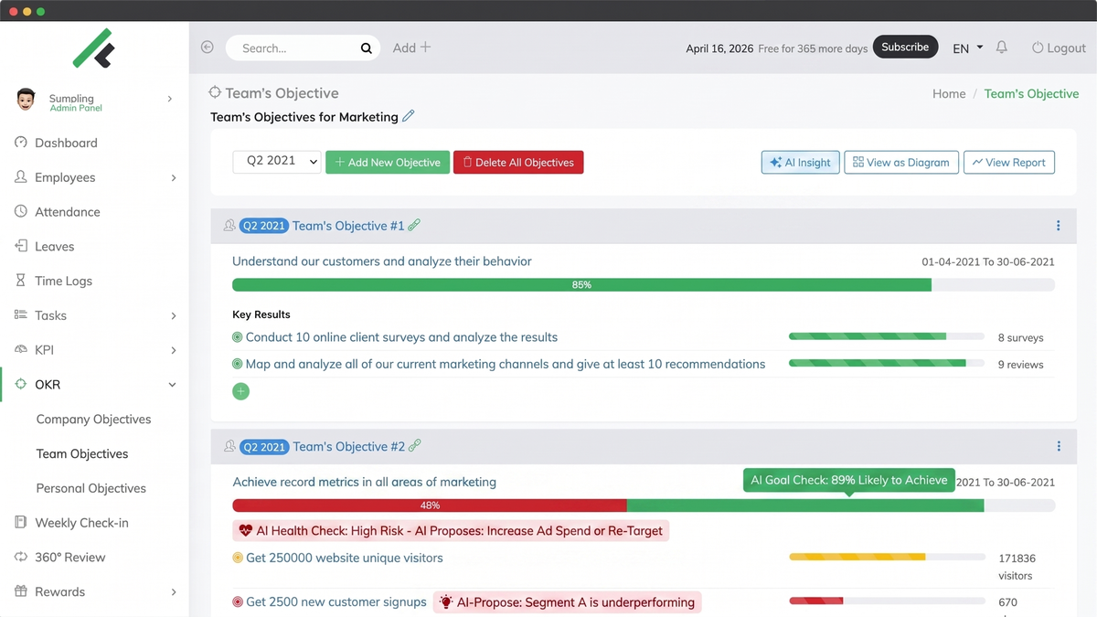Click the notification bell icon
This screenshot has width=1097, height=617.
[1001, 47]
